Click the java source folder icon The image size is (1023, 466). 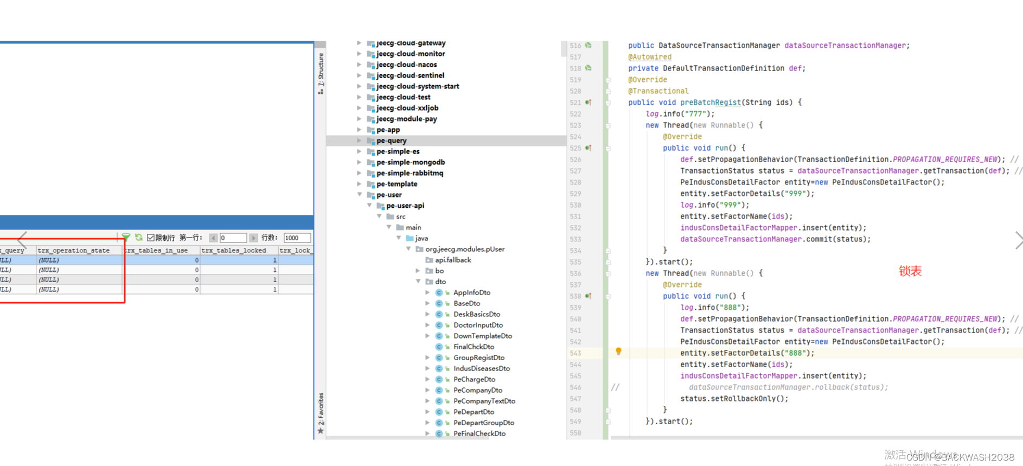[x=410, y=238]
